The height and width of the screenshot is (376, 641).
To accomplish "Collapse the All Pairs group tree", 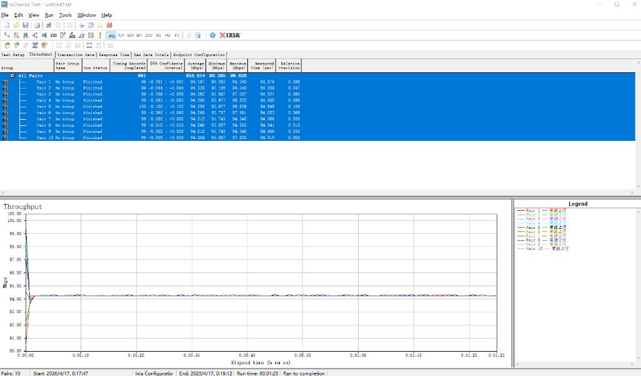I will point(12,75).
